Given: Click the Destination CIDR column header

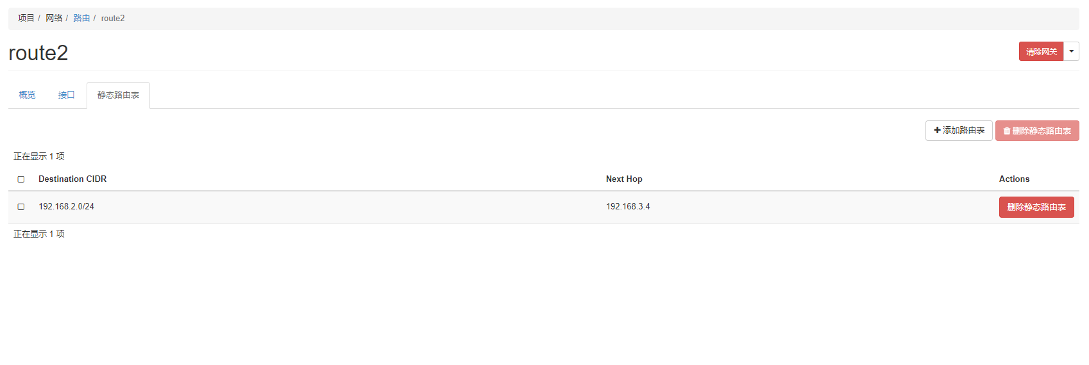Looking at the screenshot, I should pos(72,179).
